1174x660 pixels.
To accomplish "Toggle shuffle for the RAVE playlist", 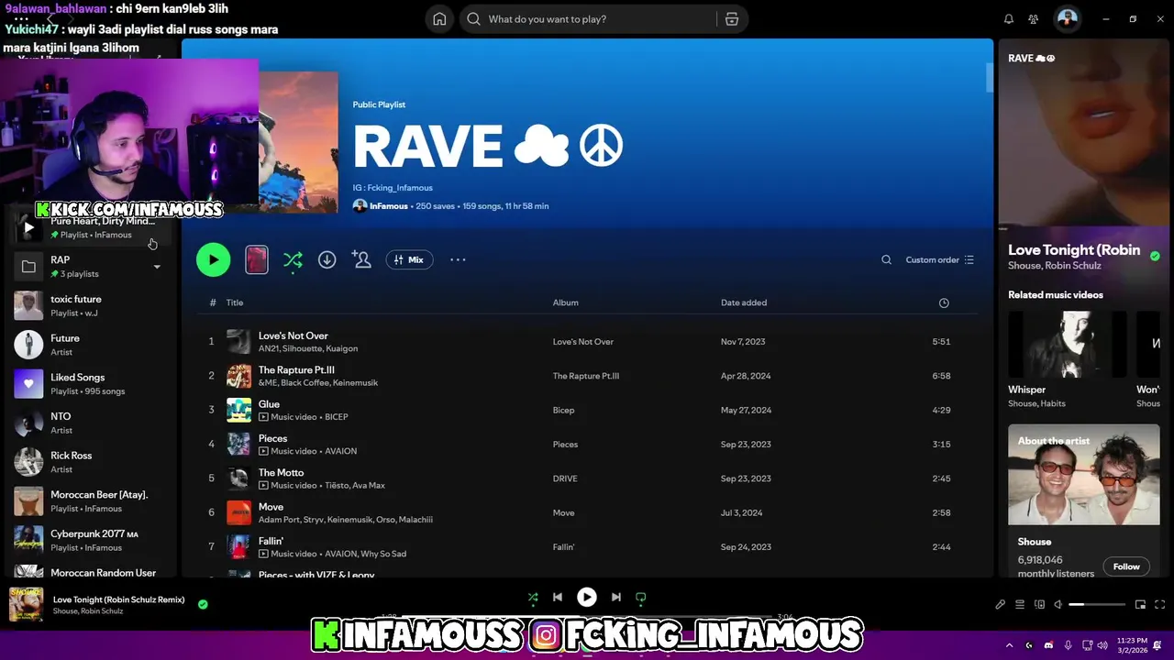I will tap(293, 260).
